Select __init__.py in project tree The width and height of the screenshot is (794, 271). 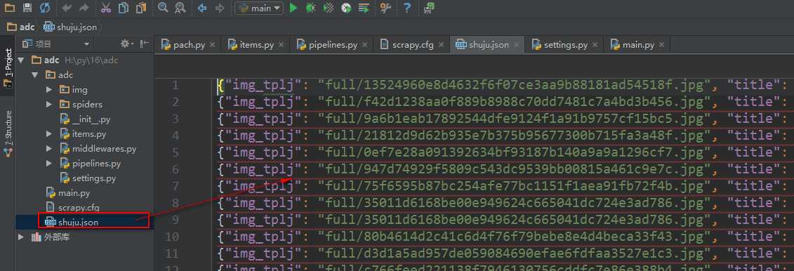(85, 119)
